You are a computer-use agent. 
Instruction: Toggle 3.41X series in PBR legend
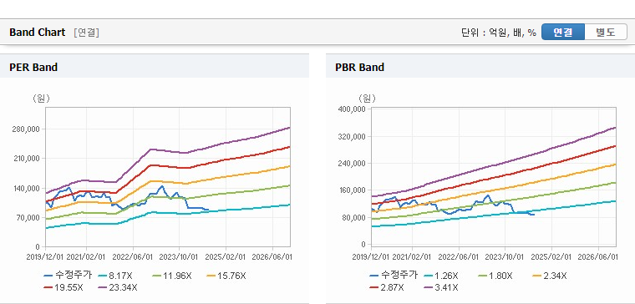pyautogui.click(x=440, y=287)
